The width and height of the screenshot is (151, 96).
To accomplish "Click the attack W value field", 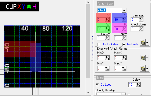I will click(101, 29).
